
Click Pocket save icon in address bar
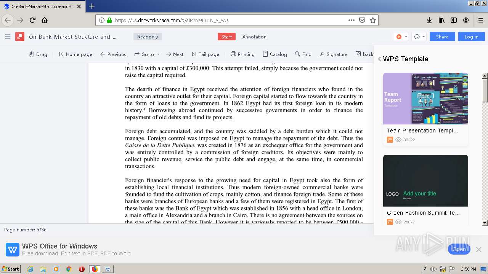coord(362,20)
